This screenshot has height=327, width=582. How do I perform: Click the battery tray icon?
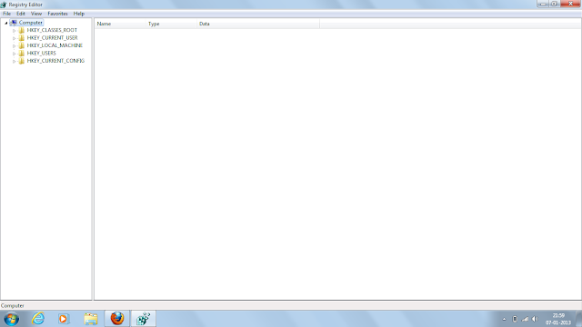pos(515,319)
